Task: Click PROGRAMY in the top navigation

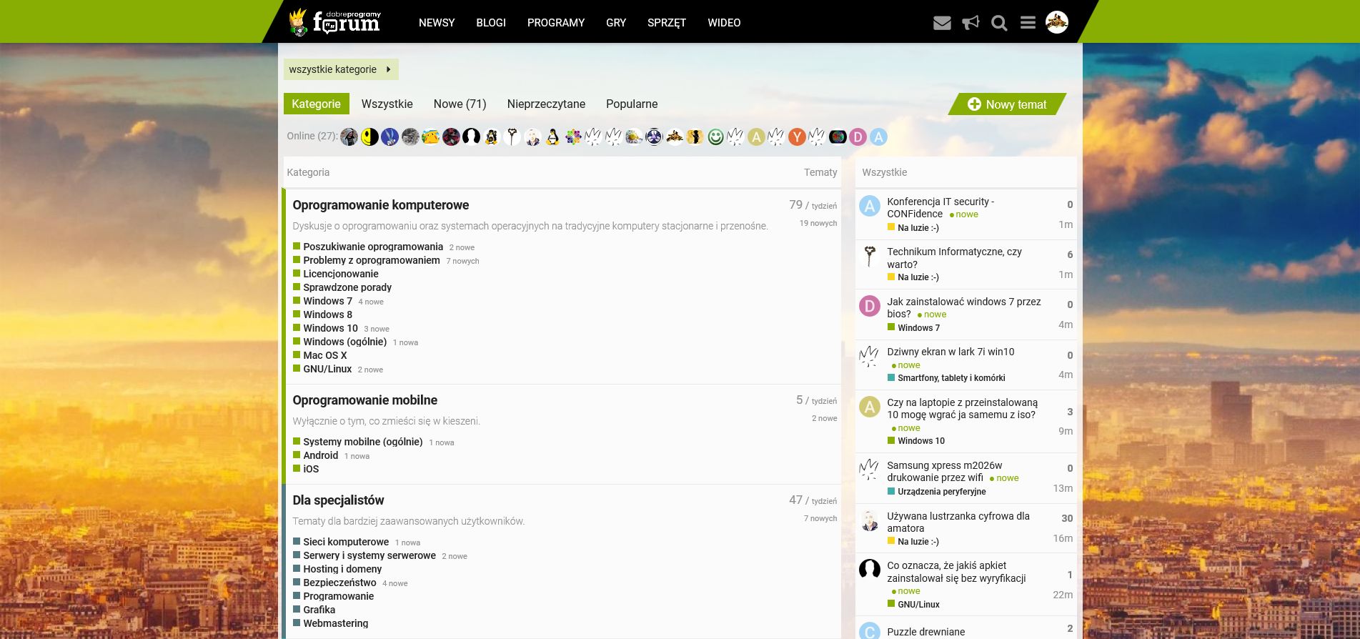Action: tap(556, 23)
